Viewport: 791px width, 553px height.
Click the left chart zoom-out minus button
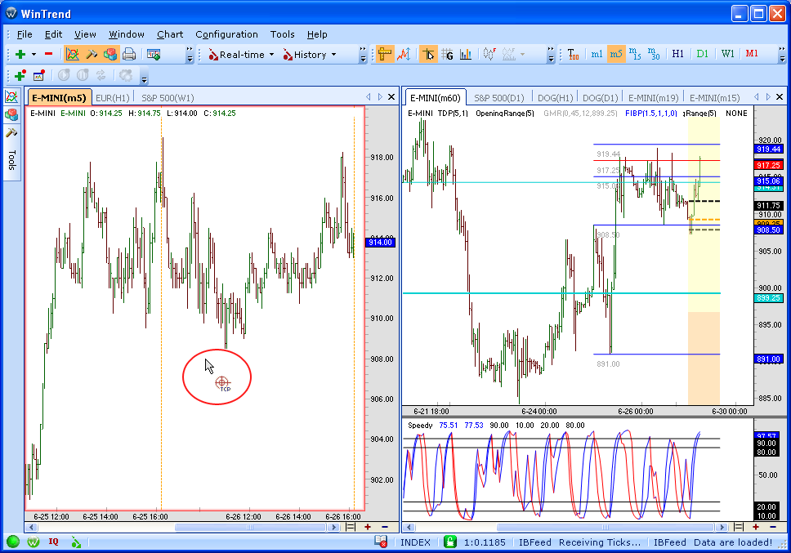tap(385, 527)
